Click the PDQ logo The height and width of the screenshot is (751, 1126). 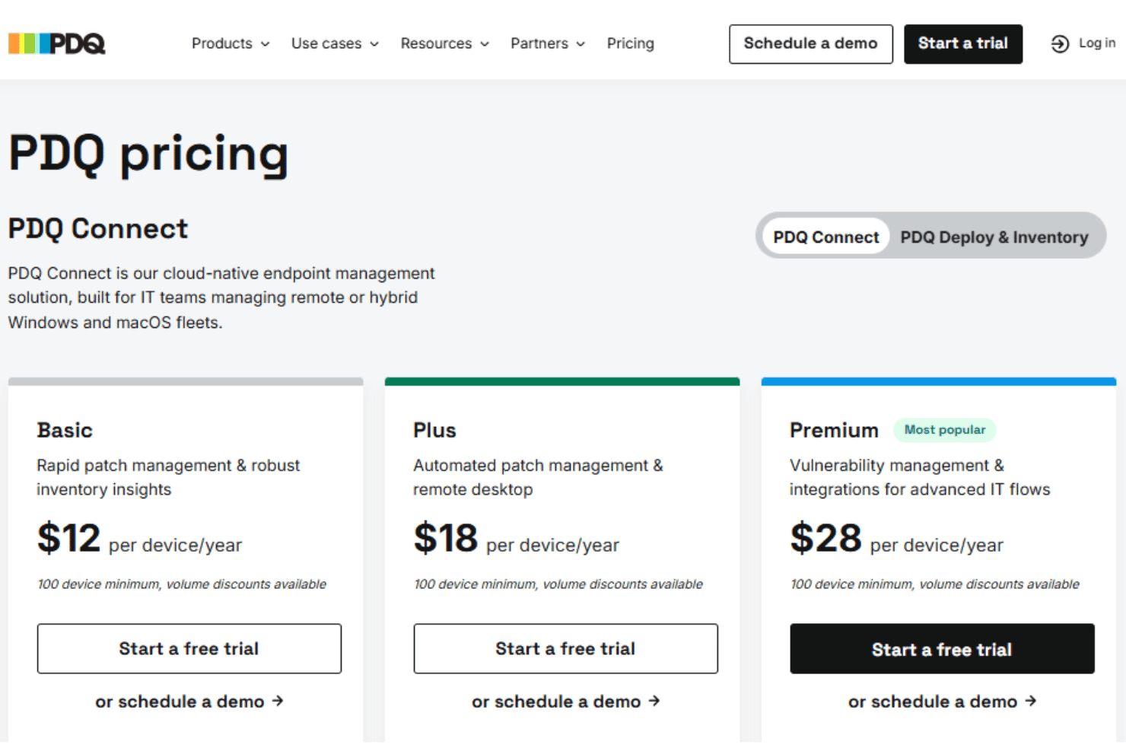click(x=57, y=43)
